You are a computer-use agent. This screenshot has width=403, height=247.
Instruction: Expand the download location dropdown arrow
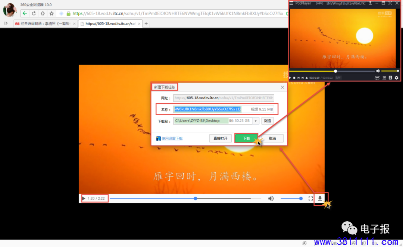(x=256, y=121)
